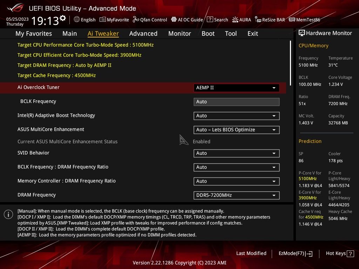Viewport: 359px width, 269px height.
Task: Open SVID Behavior dropdown
Action: [237, 153]
